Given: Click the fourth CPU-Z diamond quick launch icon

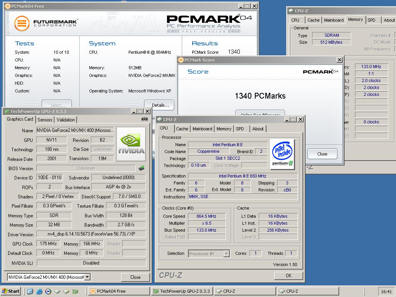Looking at the screenshot, I should click(x=66, y=292).
